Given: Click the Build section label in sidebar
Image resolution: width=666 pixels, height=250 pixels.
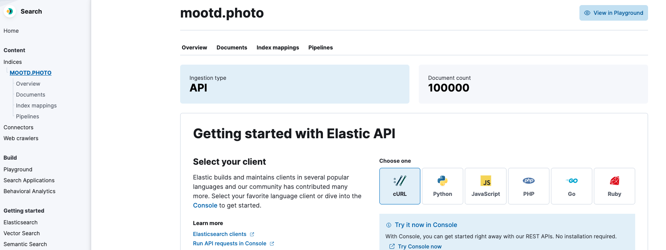Looking at the screenshot, I should [x=10, y=158].
